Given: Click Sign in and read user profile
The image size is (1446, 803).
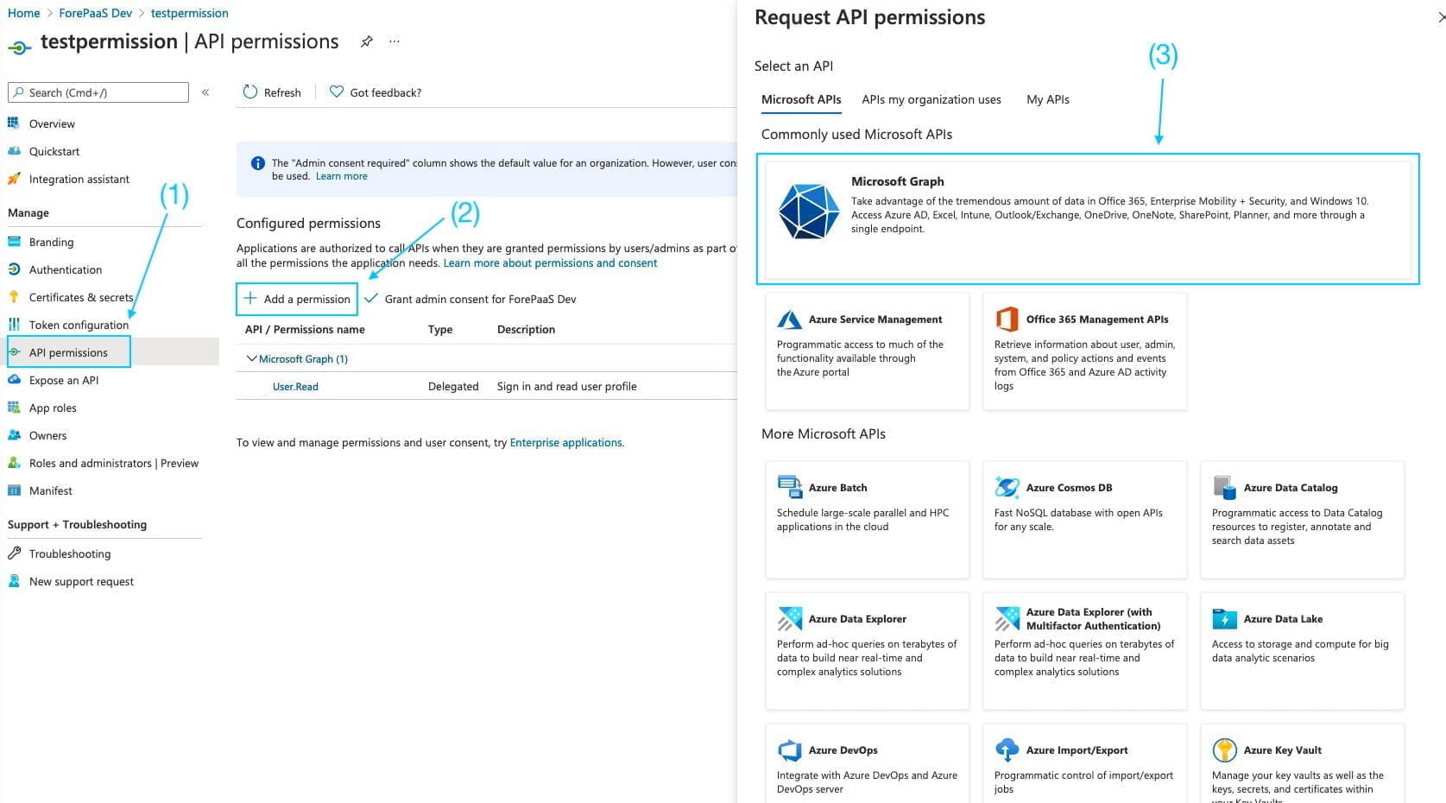Looking at the screenshot, I should tap(566, 386).
